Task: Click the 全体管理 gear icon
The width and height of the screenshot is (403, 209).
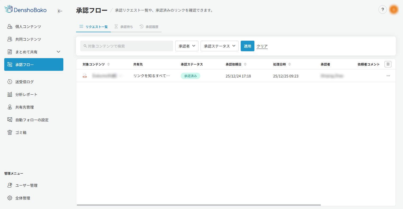Action: coord(10,198)
